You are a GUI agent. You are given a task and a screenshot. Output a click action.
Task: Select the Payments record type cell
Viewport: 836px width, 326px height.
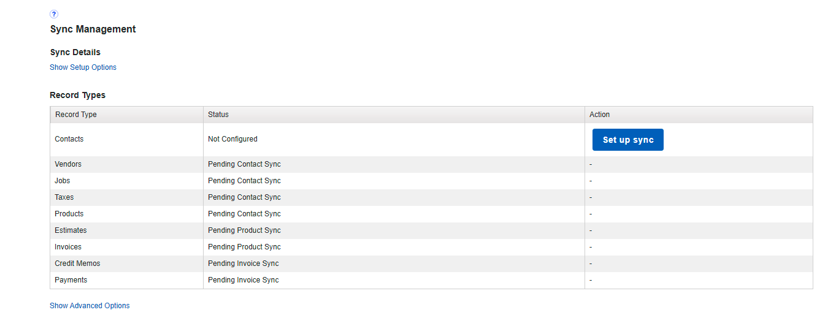pos(71,280)
